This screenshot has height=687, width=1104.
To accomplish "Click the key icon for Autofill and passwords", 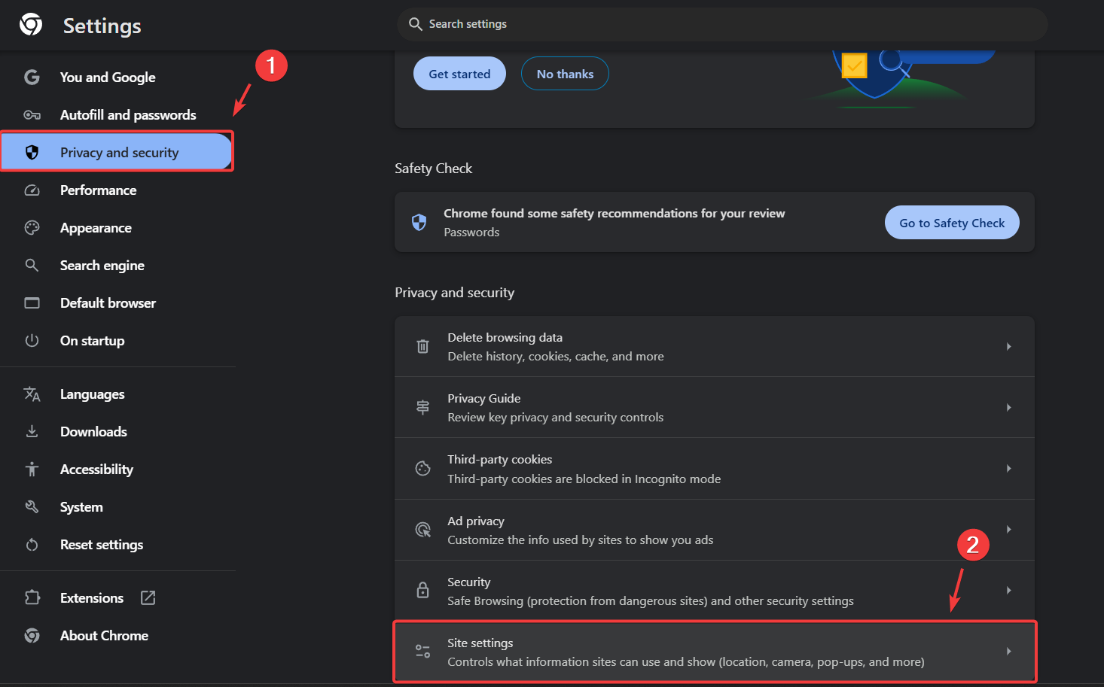I will click(32, 115).
